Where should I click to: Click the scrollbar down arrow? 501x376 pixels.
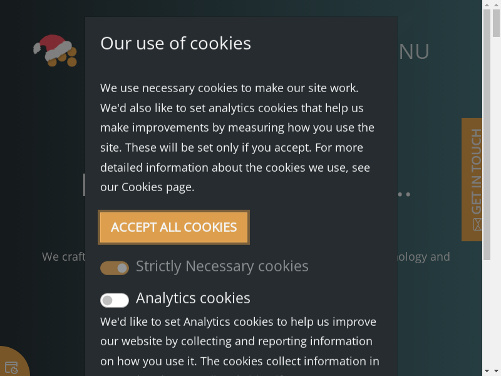tap(487, 371)
